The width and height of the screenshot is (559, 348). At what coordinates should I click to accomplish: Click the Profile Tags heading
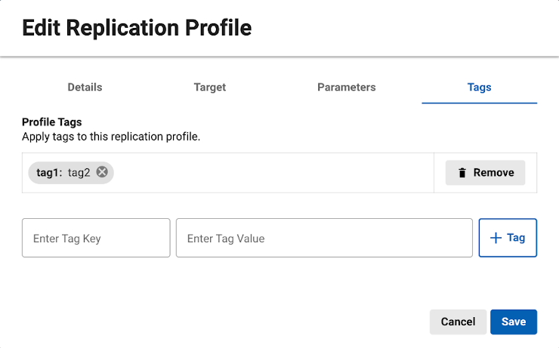coord(51,122)
